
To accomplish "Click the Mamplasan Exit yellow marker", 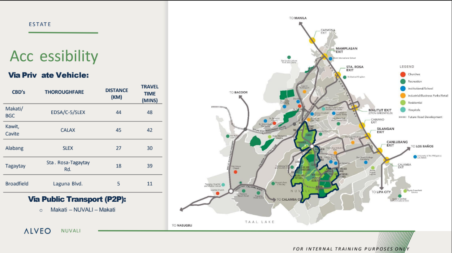I will 325,57.
